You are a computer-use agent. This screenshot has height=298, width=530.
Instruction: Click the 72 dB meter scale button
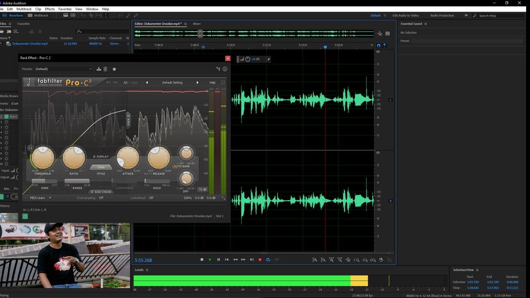point(202,189)
